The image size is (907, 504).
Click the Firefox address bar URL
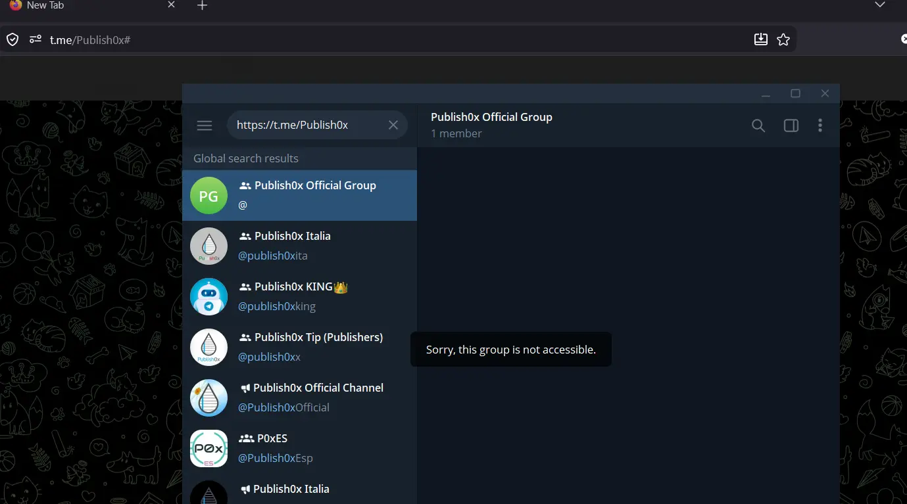(x=90, y=40)
